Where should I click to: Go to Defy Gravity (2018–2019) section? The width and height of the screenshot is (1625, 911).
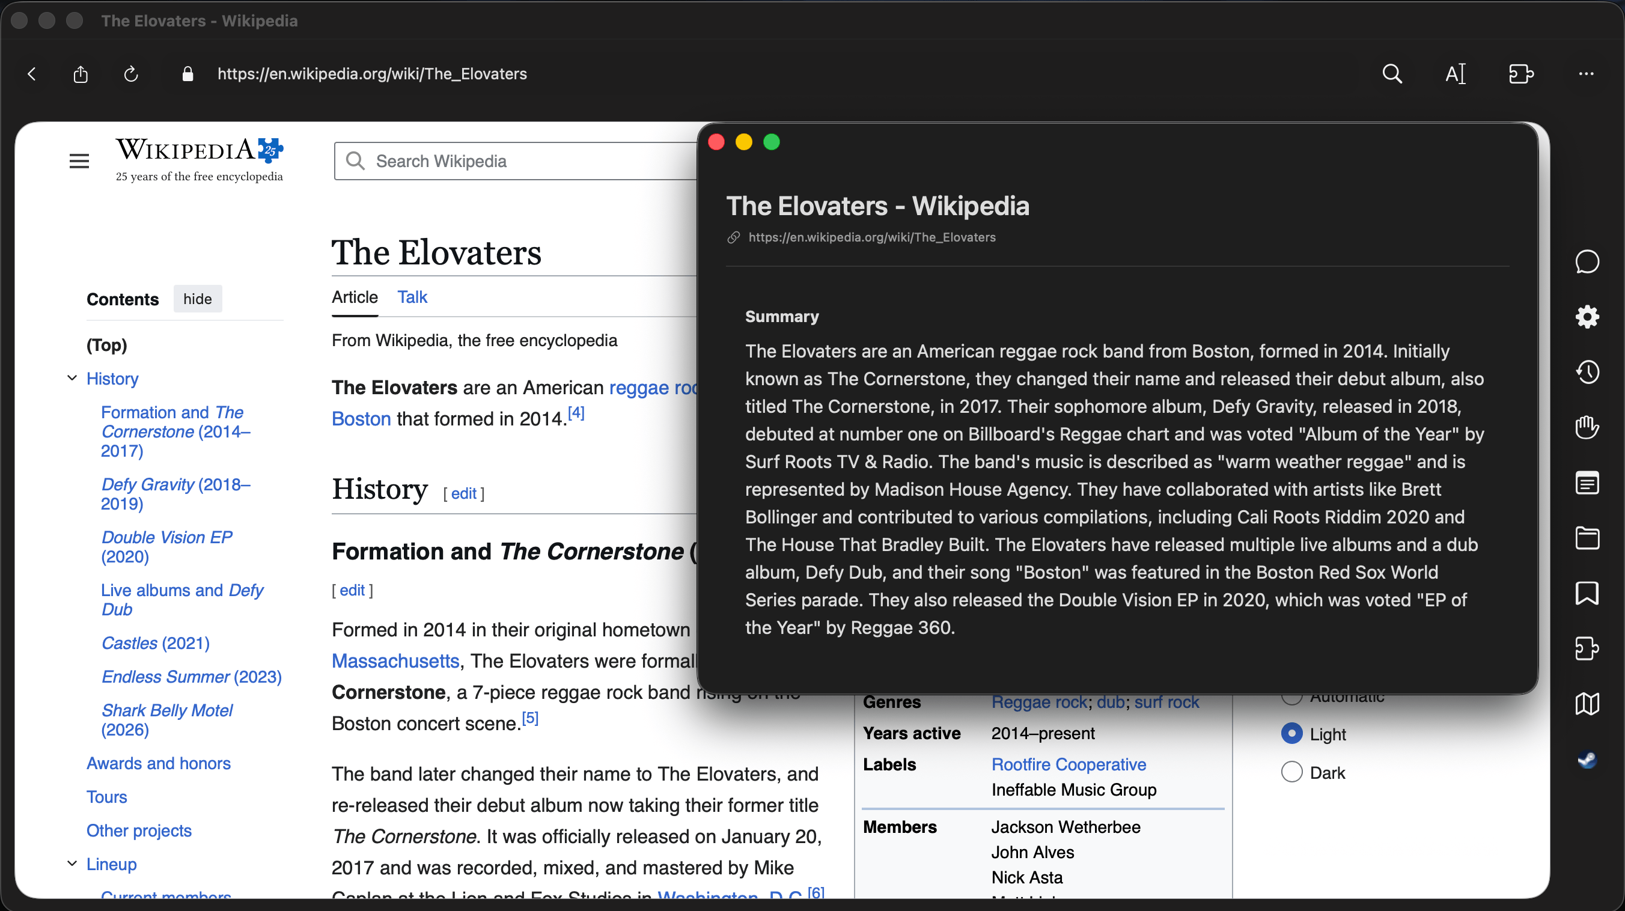176,494
